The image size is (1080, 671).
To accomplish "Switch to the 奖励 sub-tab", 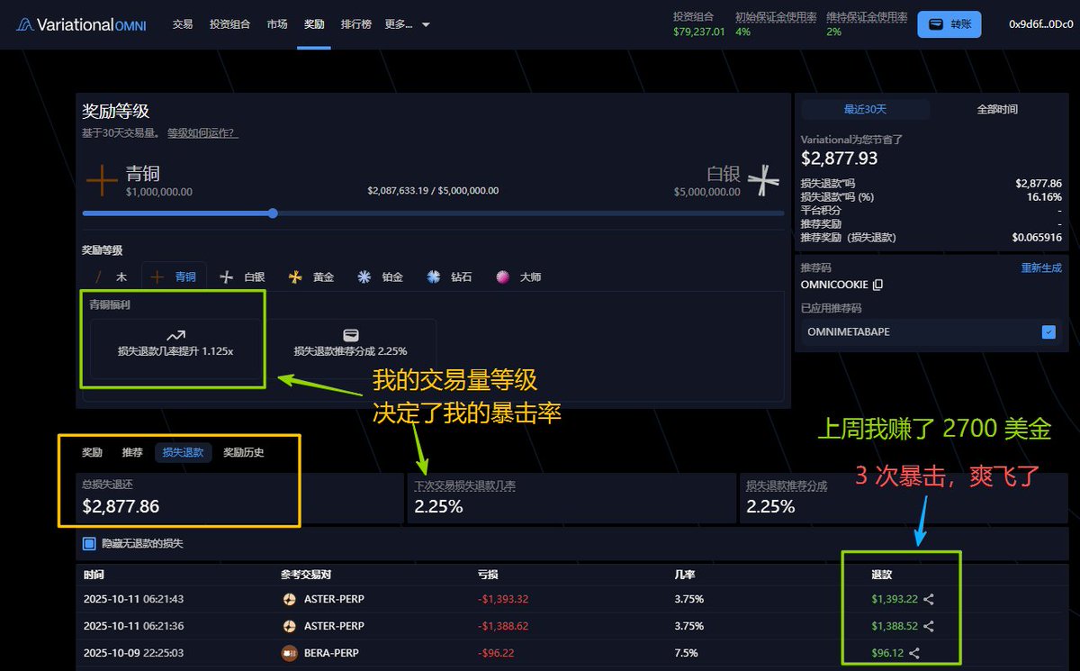I will [93, 452].
